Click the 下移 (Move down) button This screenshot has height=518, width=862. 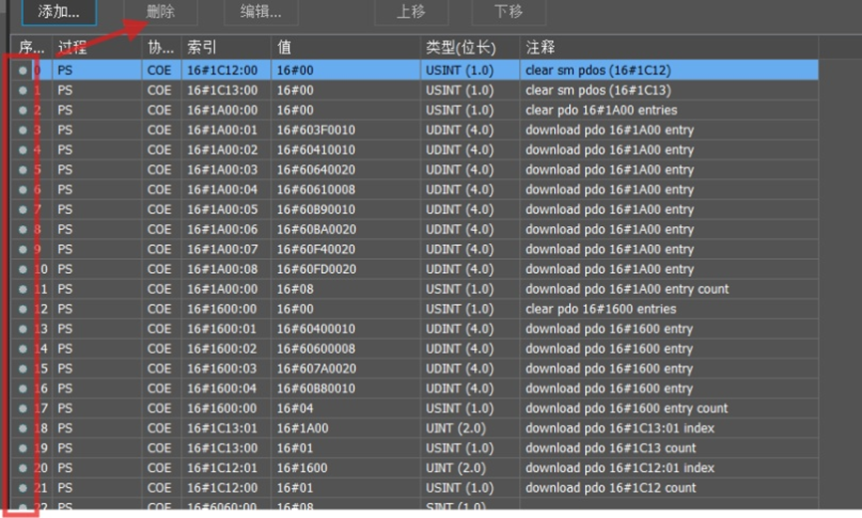[508, 13]
